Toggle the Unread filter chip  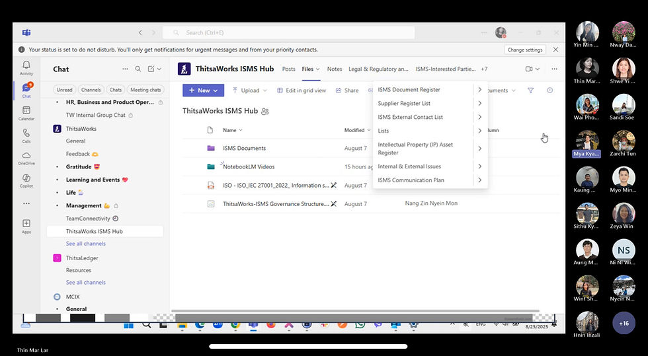pyautogui.click(x=65, y=90)
